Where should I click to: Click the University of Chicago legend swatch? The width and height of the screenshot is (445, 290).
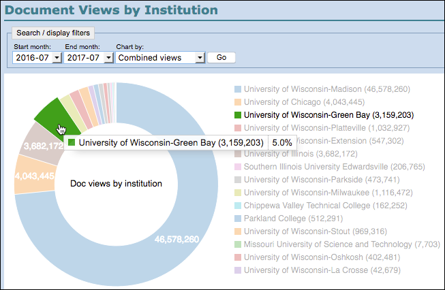tap(238, 102)
